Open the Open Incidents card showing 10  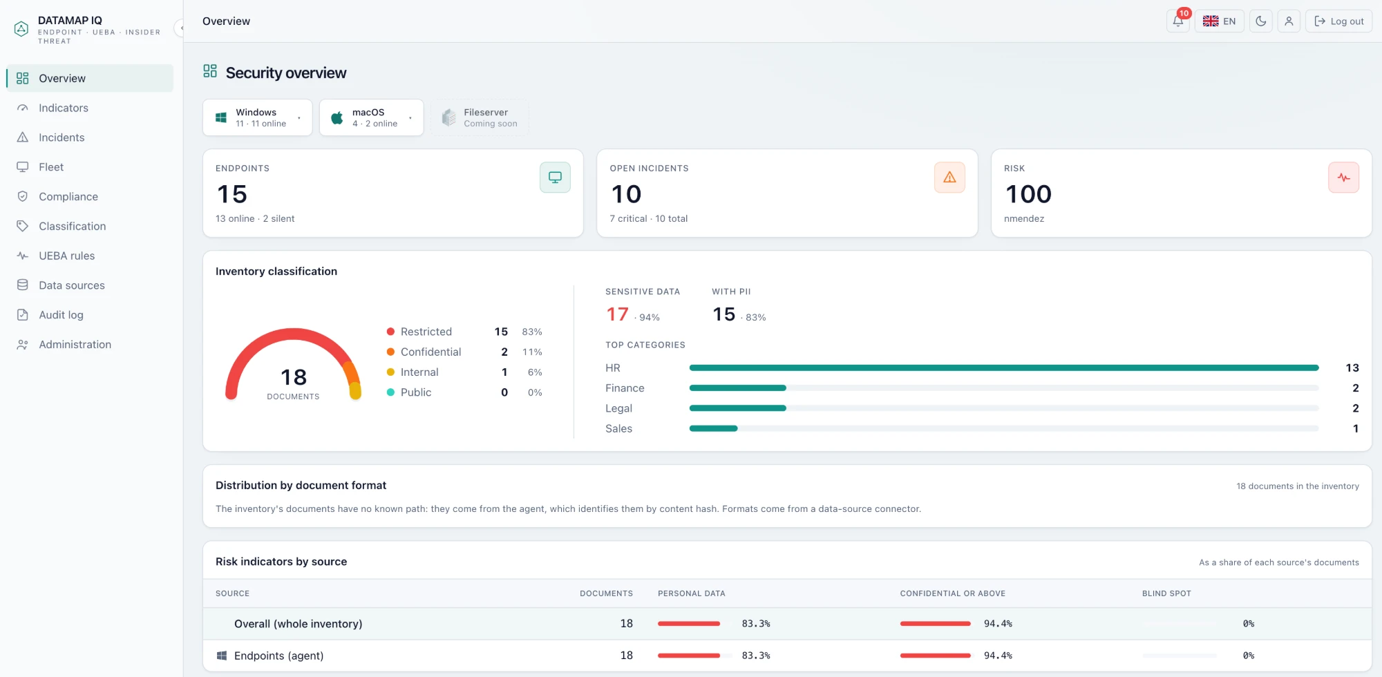787,193
